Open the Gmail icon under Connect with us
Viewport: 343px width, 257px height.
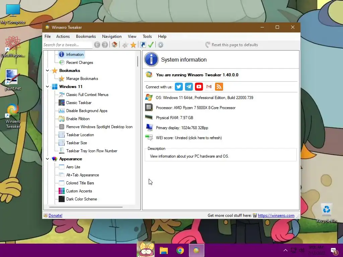click(209, 87)
